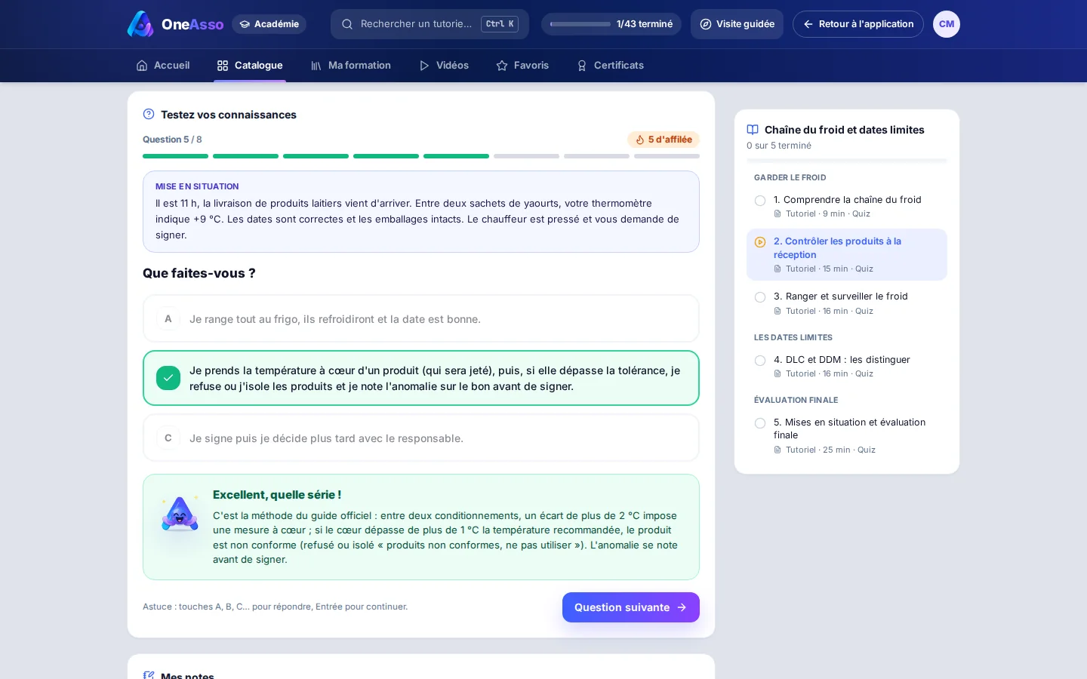This screenshot has width=1087, height=679.
Task: Click the status circle of lesson 1
Action: [760, 201]
